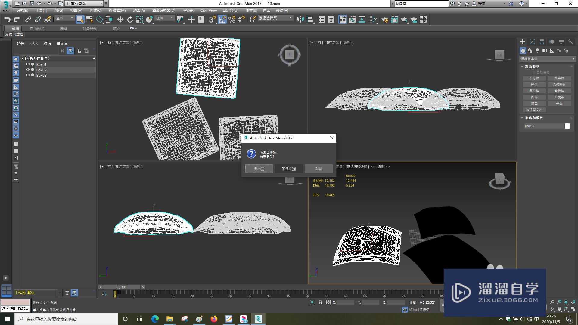The height and width of the screenshot is (325, 578).
Task: Click the Align tool icon
Action: (310, 20)
